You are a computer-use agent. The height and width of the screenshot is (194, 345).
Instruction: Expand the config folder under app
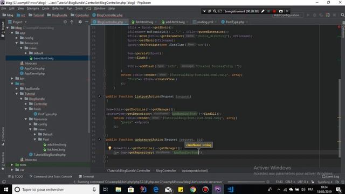pos(17,38)
